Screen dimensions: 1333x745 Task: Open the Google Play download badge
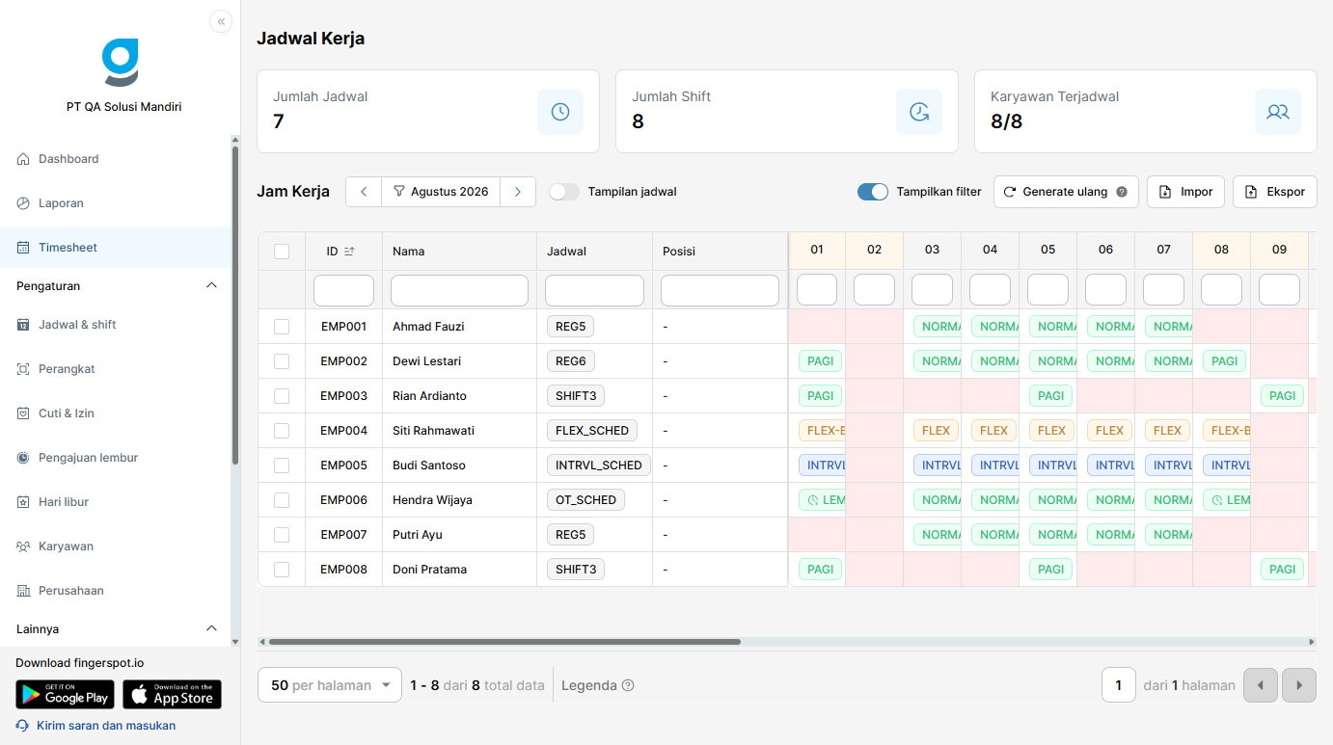[x=65, y=695]
